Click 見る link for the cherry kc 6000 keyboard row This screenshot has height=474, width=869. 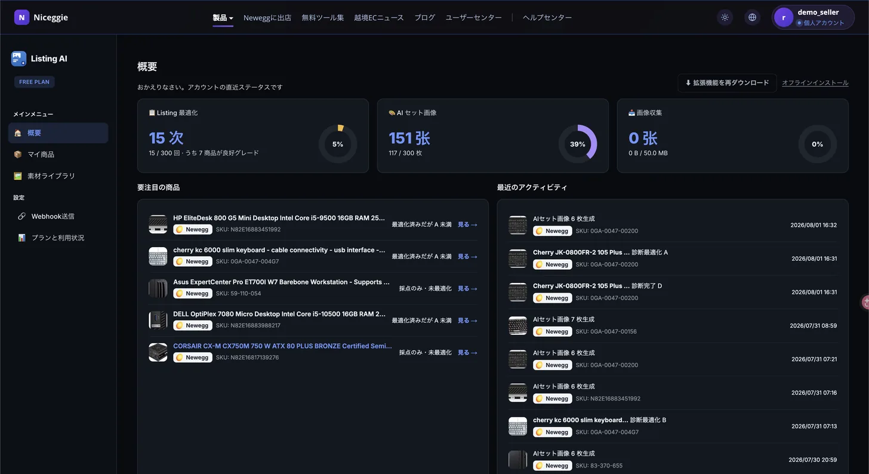point(467,257)
